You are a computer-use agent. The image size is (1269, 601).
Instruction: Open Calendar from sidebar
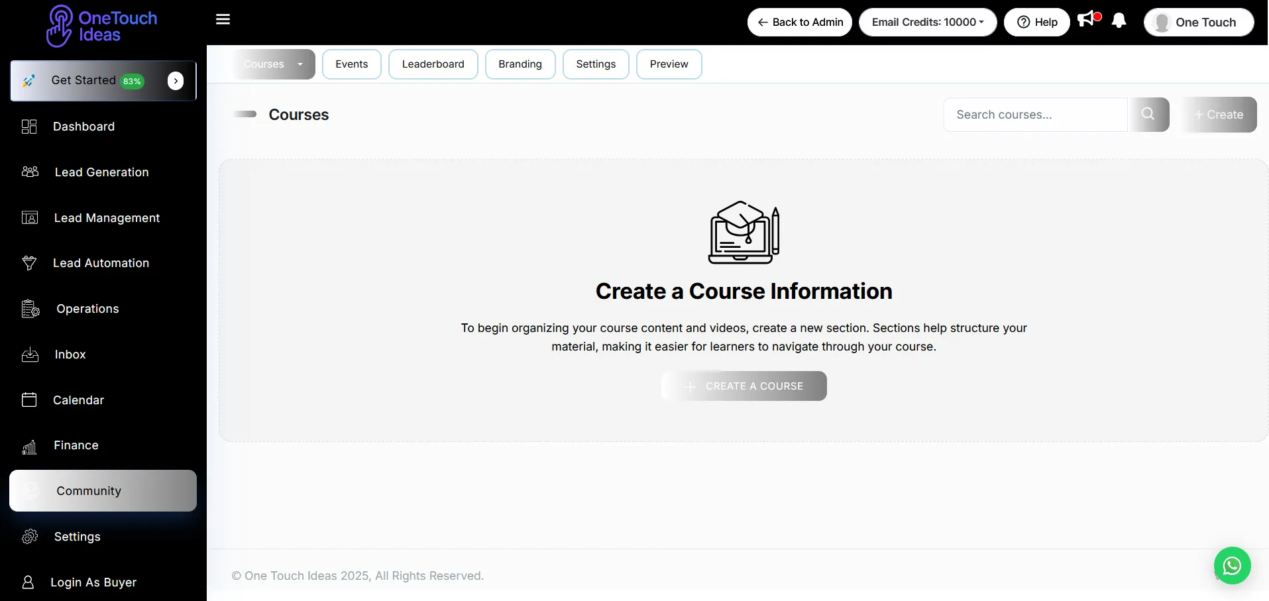[x=78, y=400]
